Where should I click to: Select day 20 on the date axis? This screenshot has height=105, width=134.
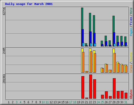coord(82,102)
